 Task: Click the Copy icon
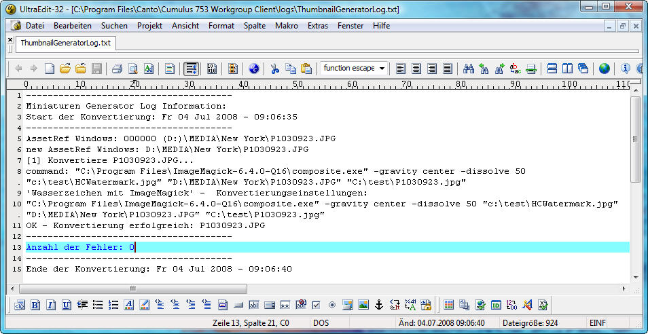291,69
